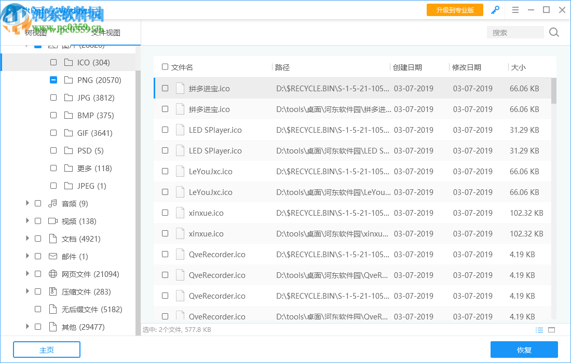The width and height of the screenshot is (571, 363).
Task: Switch to thumbnail view icon near bottom right
Action: [x=552, y=330]
